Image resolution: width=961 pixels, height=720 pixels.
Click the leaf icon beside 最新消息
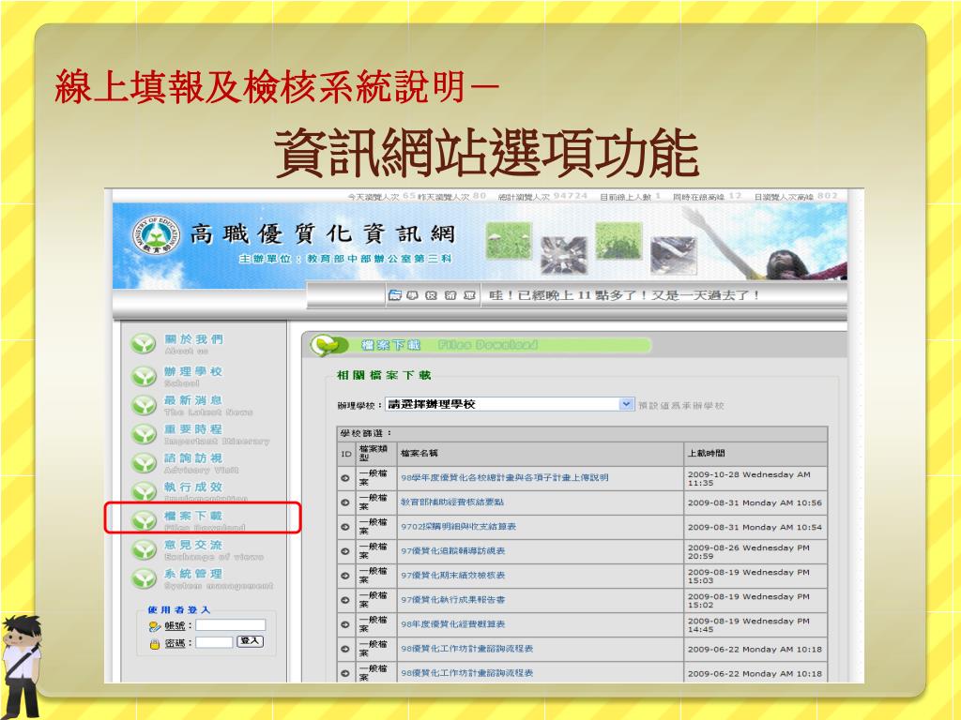coord(144,405)
